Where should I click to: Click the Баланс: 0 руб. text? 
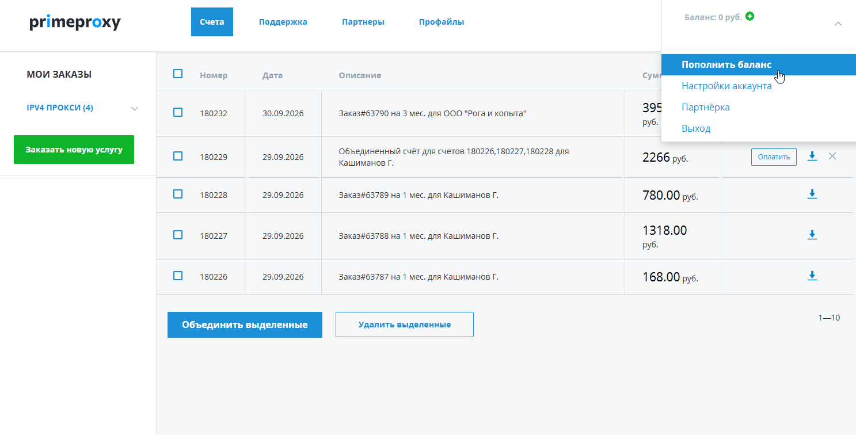point(713,17)
